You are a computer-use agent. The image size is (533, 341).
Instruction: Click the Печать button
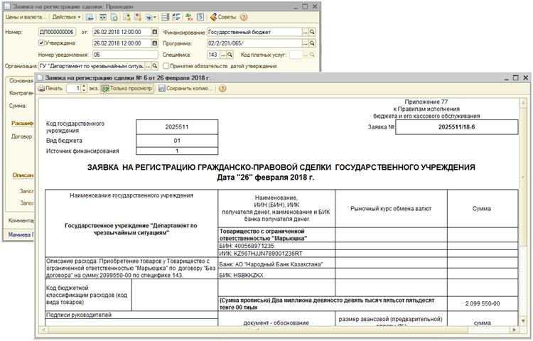pyautogui.click(x=50, y=89)
